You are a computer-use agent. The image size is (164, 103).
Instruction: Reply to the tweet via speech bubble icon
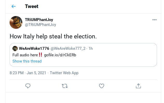[x=28, y=86]
